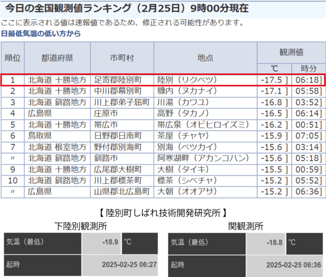Viewport: 326px width, 277px height.
Task: Click the 順位 column header
Action: 13,58
